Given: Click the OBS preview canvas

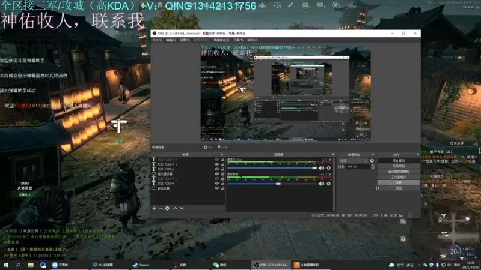Looking at the screenshot, I should (x=285, y=93).
